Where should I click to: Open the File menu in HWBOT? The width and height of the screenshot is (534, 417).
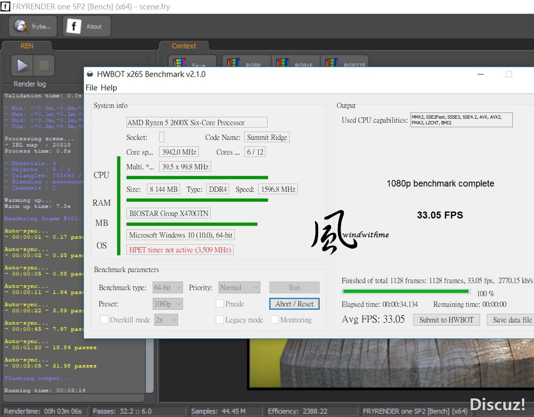coord(91,88)
